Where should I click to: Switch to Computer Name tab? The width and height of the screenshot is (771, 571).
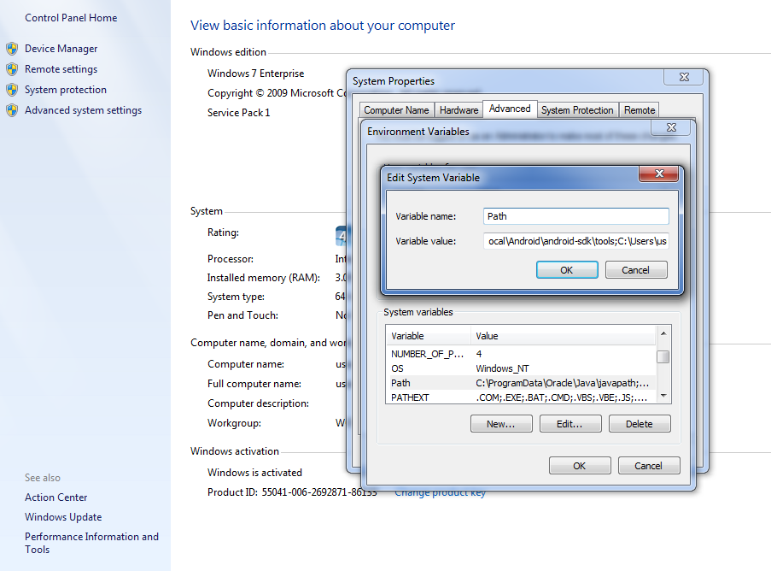click(x=396, y=110)
